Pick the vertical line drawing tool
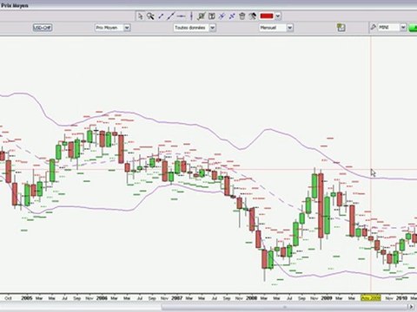The width and height of the screenshot is (417, 312). pyautogui.click(x=191, y=16)
